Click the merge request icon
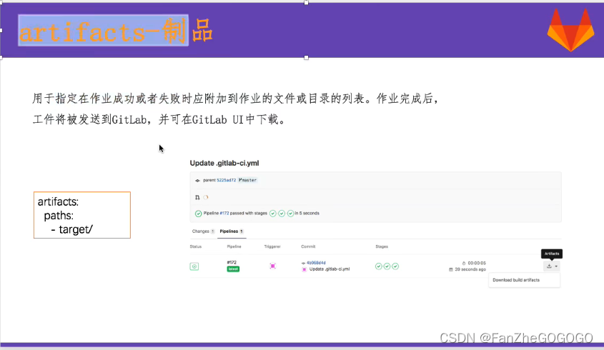The width and height of the screenshot is (604, 350). (x=197, y=198)
